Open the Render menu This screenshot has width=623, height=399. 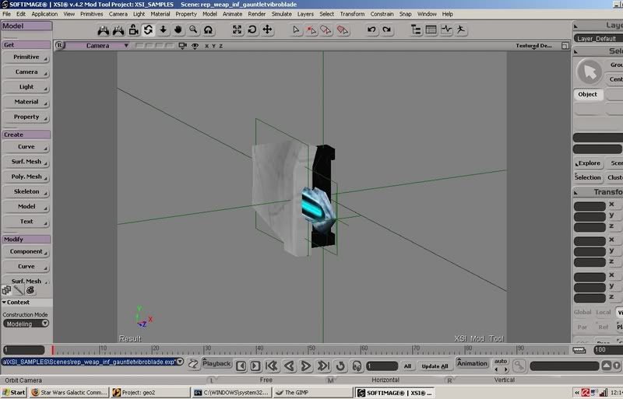257,14
